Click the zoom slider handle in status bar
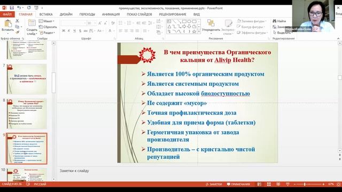Screen dimensions: 342x192 tap(305, 184)
